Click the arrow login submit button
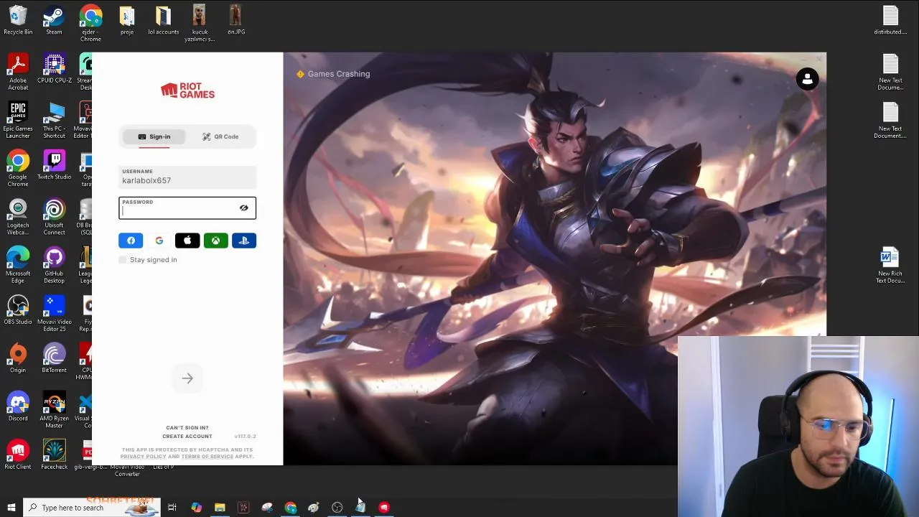The height and width of the screenshot is (517, 919). click(x=187, y=378)
